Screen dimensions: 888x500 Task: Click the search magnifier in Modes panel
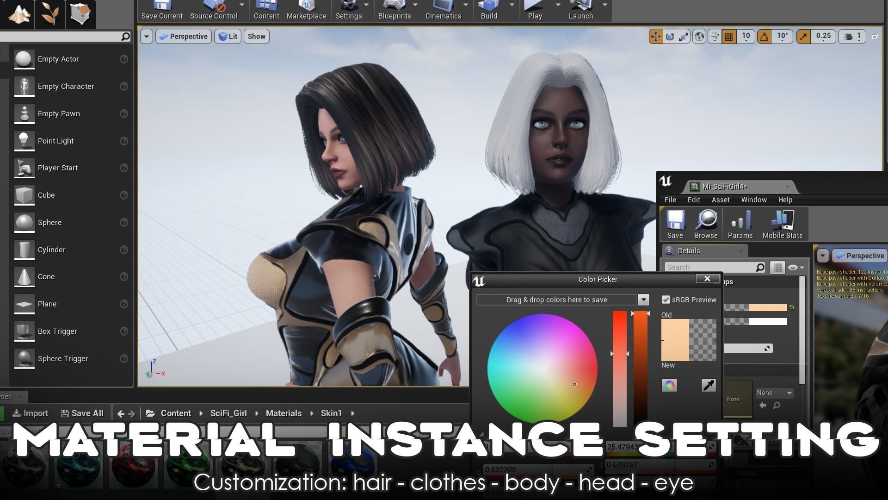tap(125, 37)
